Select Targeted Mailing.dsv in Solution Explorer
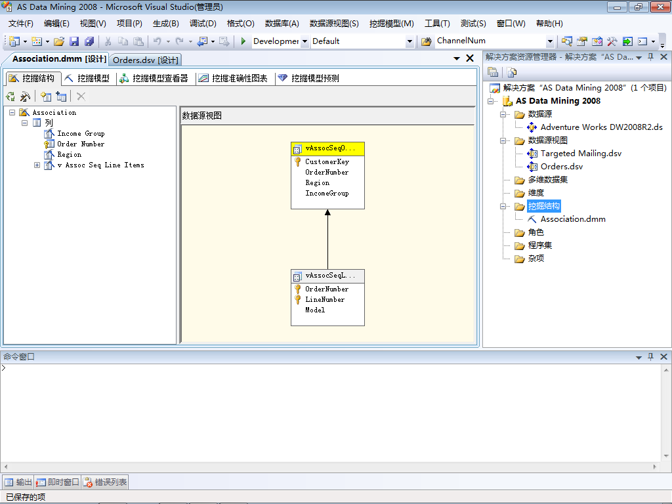Viewport: 672px width, 504px height. pos(581,154)
